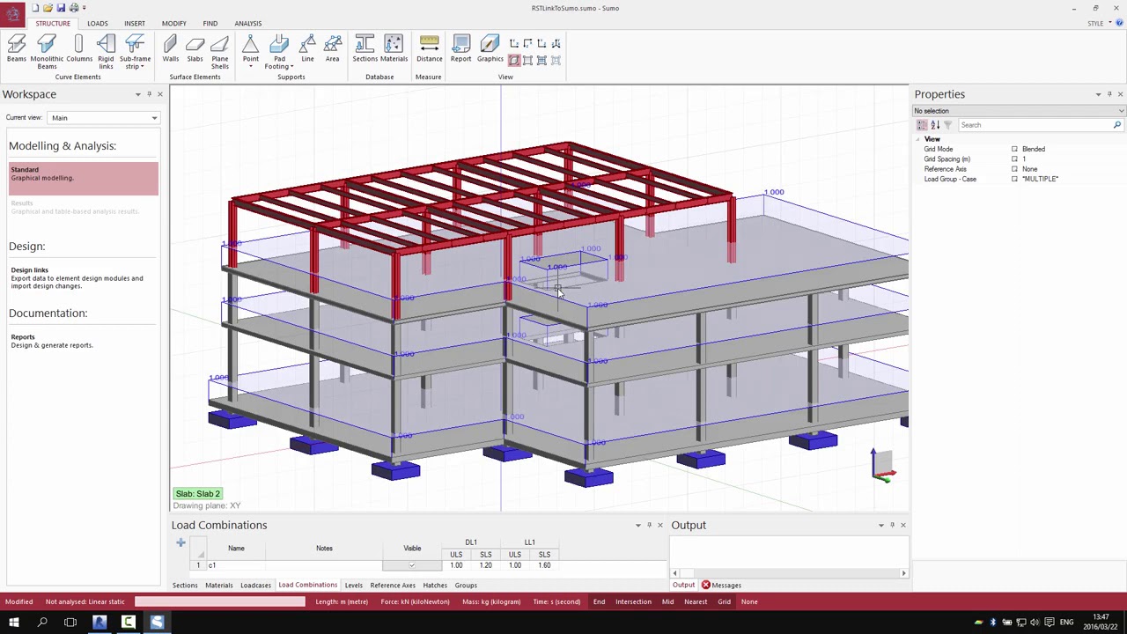Select the Distance measure tool
The width and height of the screenshot is (1127, 634).
(429, 49)
